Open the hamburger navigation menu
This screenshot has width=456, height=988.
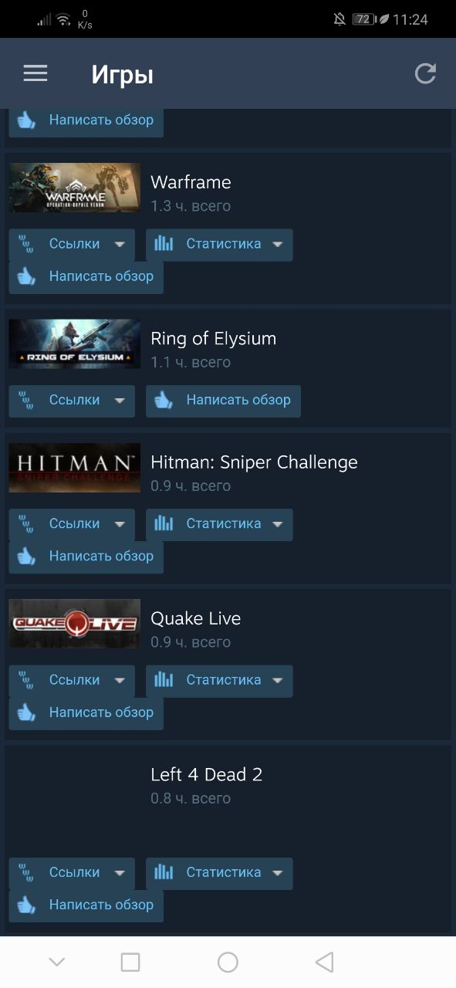tap(35, 73)
